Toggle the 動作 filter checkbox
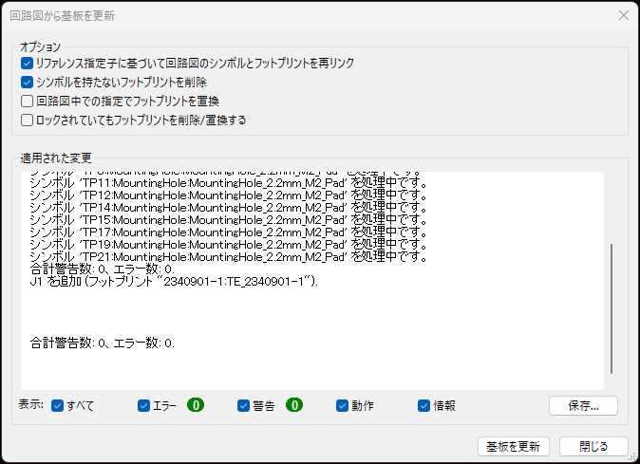Image resolution: width=640 pixels, height=464 pixels. 343,405
